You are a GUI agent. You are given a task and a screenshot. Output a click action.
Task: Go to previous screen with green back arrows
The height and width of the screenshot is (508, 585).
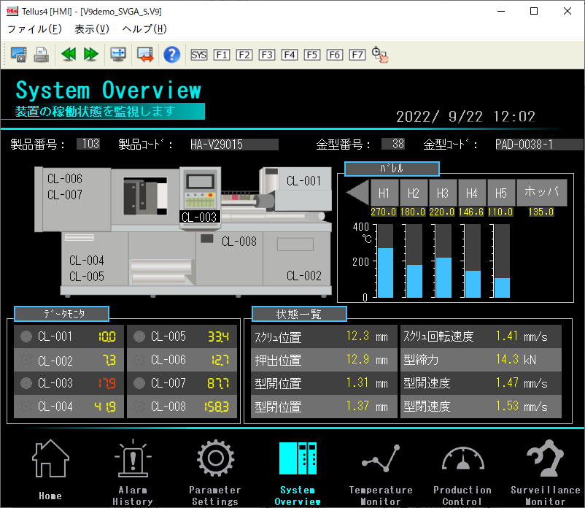click(x=69, y=54)
